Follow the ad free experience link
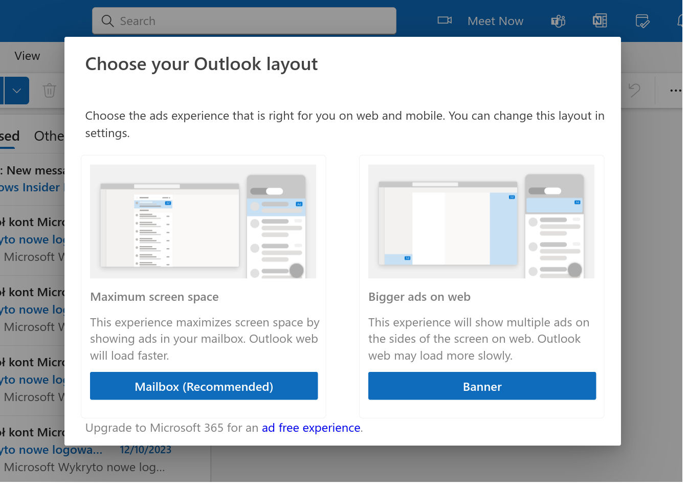 tap(311, 428)
